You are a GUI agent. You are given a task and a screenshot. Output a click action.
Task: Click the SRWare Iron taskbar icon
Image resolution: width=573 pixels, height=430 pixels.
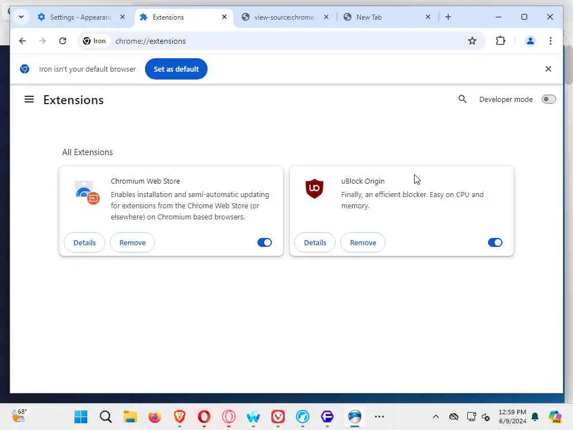click(x=354, y=417)
